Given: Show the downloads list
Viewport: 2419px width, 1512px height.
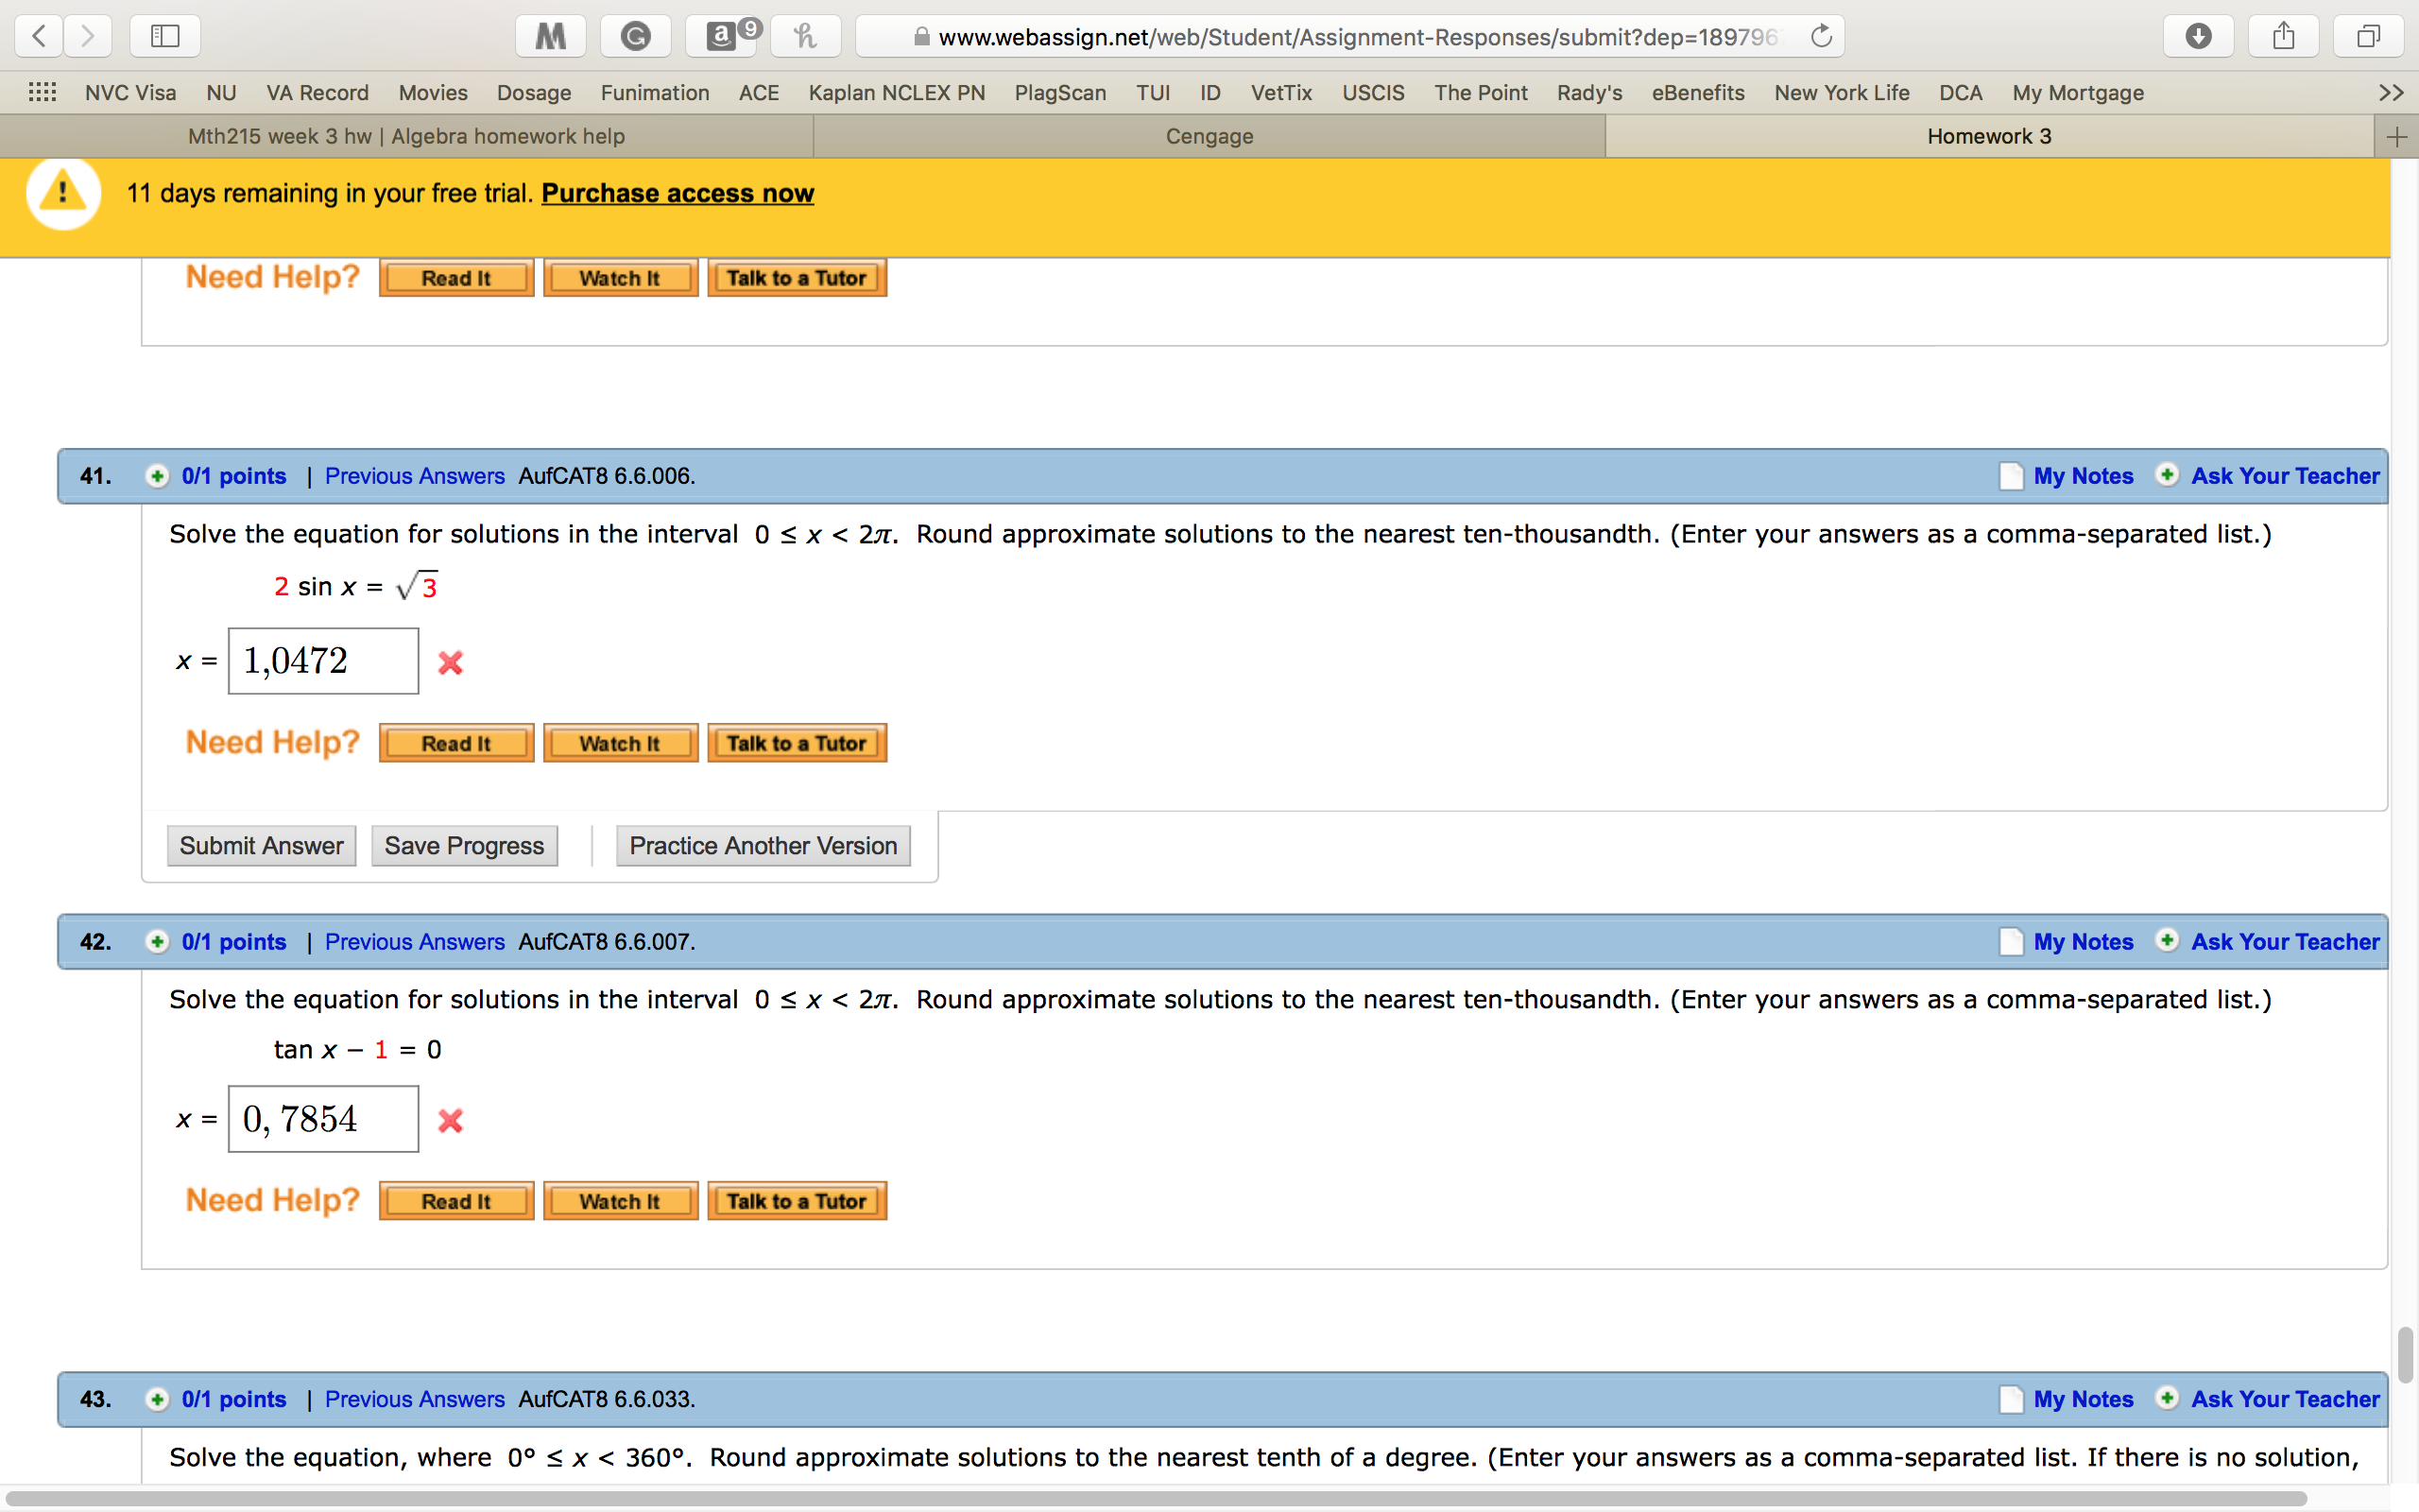Looking at the screenshot, I should click(2198, 37).
